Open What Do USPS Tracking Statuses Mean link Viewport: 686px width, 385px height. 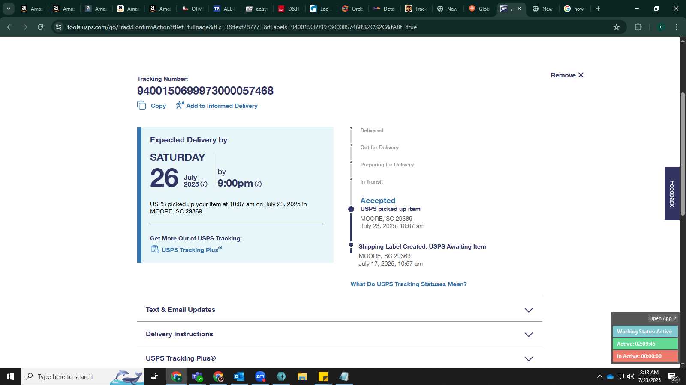pos(409,284)
